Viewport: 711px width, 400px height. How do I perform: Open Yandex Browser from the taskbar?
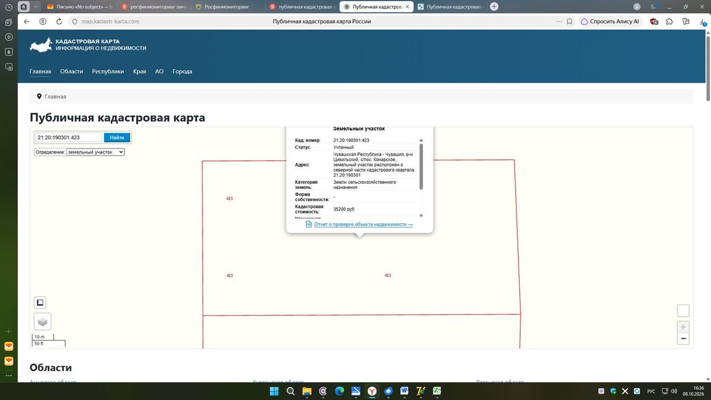pos(372,391)
